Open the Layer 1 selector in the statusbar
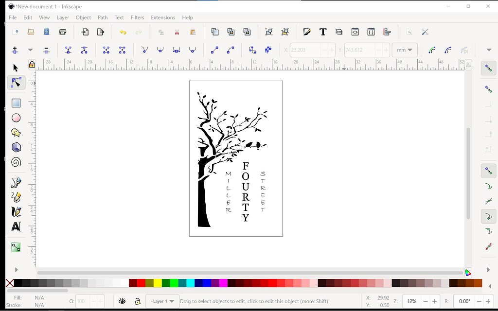Viewport: 498px width, 311px height. (162, 301)
